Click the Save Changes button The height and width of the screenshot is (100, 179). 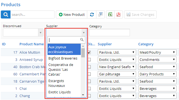[x=140, y=14]
